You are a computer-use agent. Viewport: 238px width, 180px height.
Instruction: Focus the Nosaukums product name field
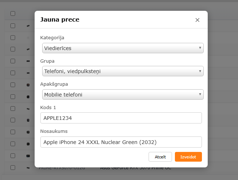[x=121, y=142]
